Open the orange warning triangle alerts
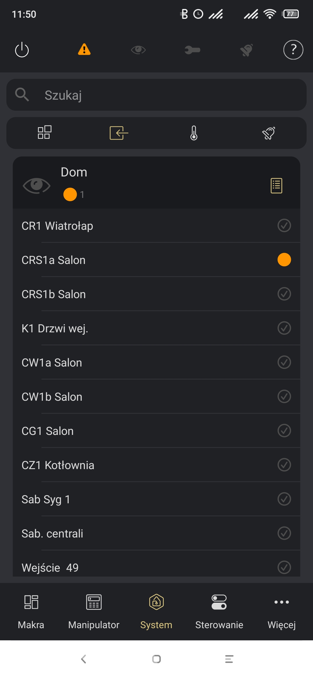Image resolution: width=313 pixels, height=678 pixels. pyautogui.click(x=84, y=50)
